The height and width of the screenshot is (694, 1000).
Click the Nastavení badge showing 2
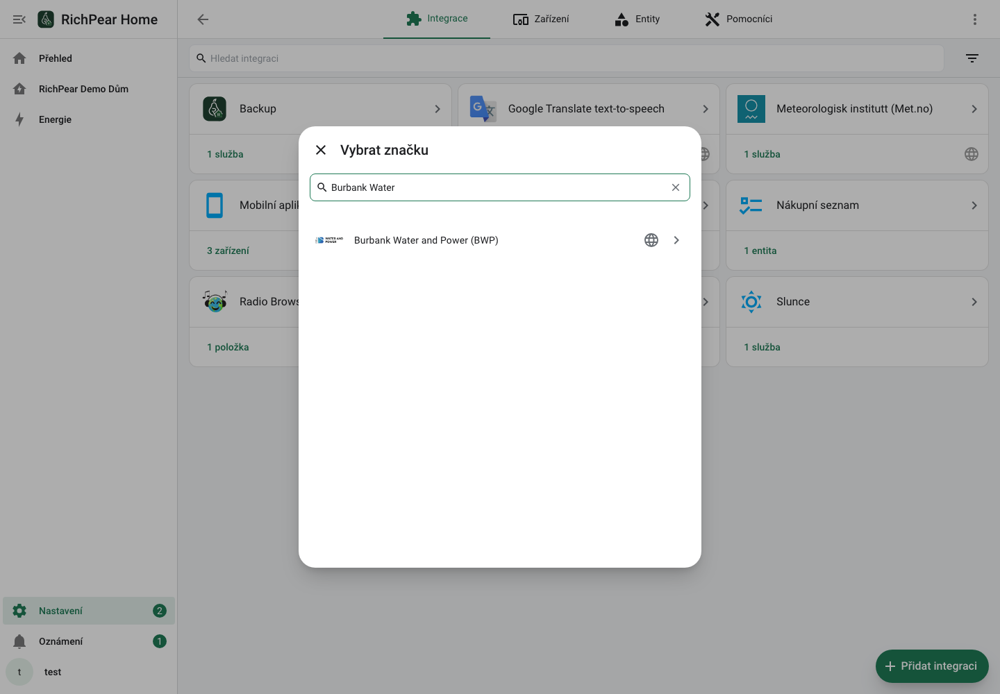160,611
